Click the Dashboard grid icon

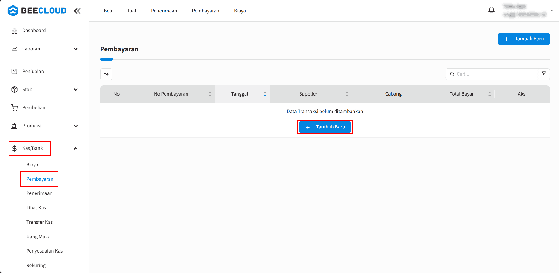(x=15, y=31)
